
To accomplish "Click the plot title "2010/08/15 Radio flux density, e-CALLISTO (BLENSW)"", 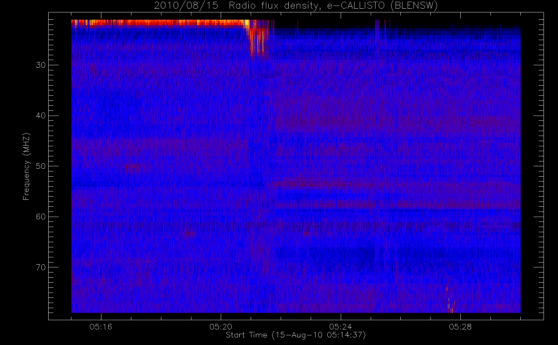I will (296, 6).
